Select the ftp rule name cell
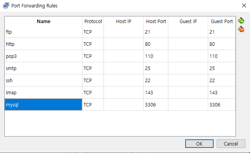Image resolution: width=250 pixels, height=153 pixels. coord(43,32)
